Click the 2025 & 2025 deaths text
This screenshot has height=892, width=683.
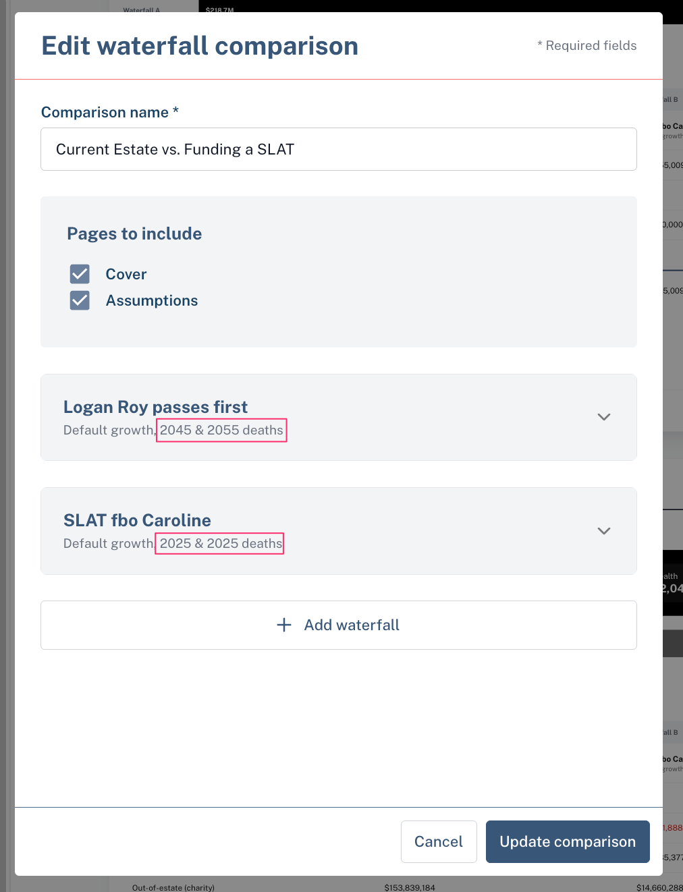[221, 543]
